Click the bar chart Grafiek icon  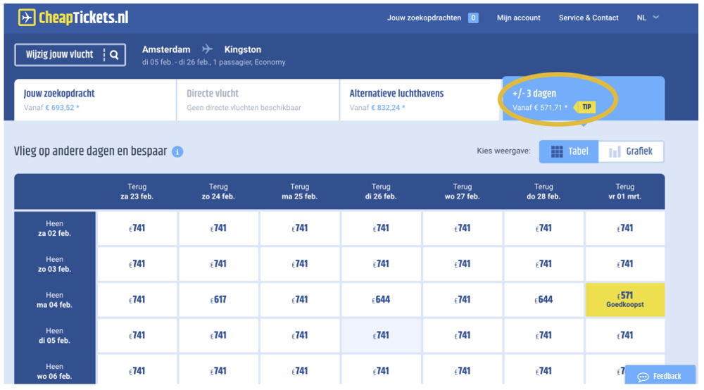pos(615,152)
